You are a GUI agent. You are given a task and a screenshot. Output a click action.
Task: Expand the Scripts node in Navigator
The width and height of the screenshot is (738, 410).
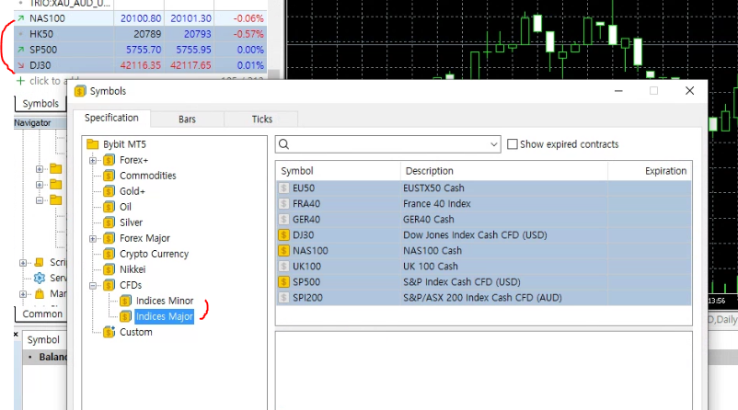pos(23,262)
